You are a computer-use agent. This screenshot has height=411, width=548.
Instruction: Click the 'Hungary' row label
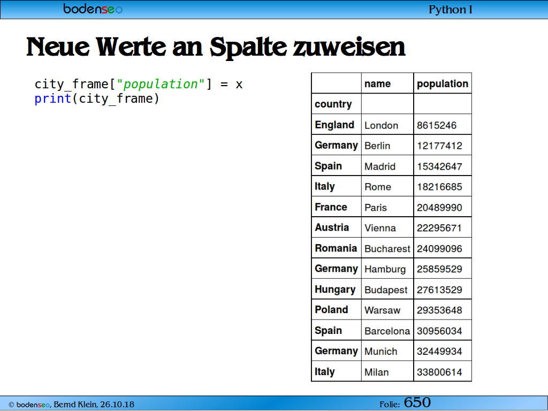coord(335,290)
